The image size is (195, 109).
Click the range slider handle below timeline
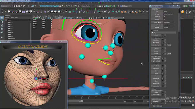click(82, 101)
